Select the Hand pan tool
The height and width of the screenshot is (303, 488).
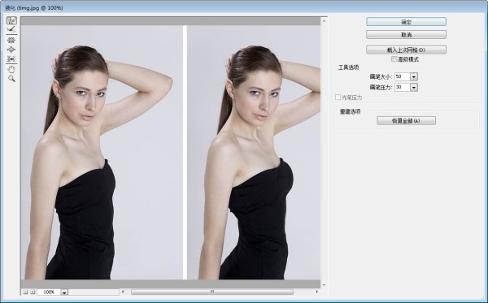[11, 69]
